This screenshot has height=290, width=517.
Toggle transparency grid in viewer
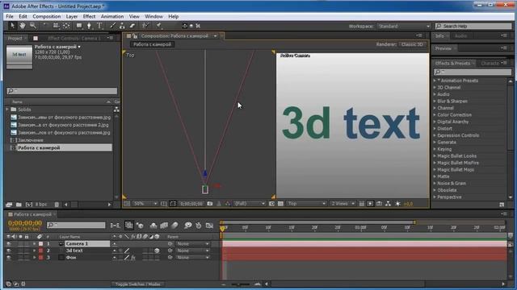(280, 204)
